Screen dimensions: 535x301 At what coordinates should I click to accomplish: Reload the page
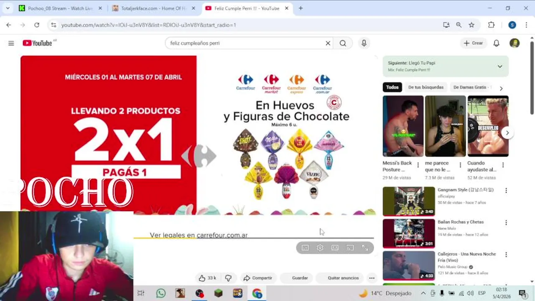37,25
